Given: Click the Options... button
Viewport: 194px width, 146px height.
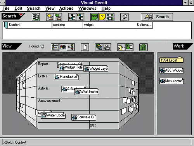Looking at the screenshot, I should [x=144, y=25].
